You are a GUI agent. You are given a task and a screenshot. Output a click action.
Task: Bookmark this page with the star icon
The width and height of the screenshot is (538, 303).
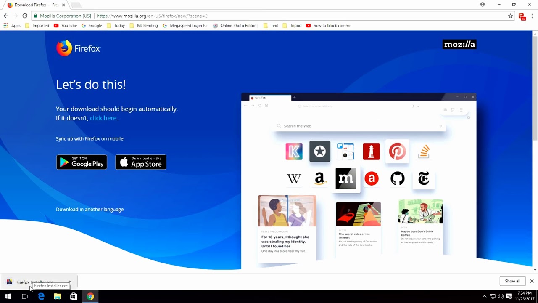510,16
